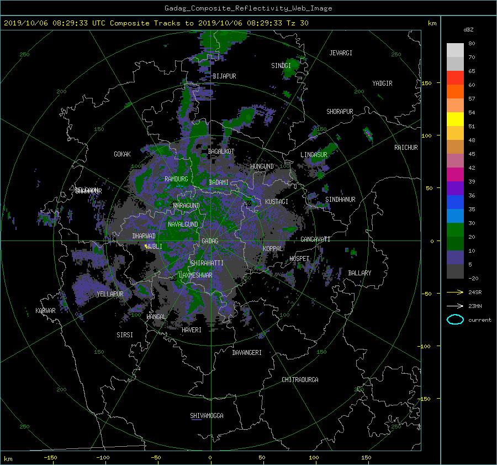Click the 'GOKAK' city label

pos(122,154)
